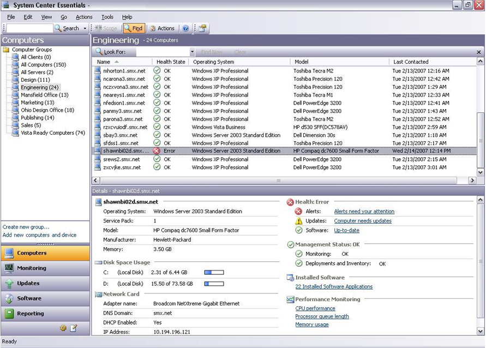Screen dimensions: 486x348
Task: Open the Edit menu
Action: [x=28, y=17]
